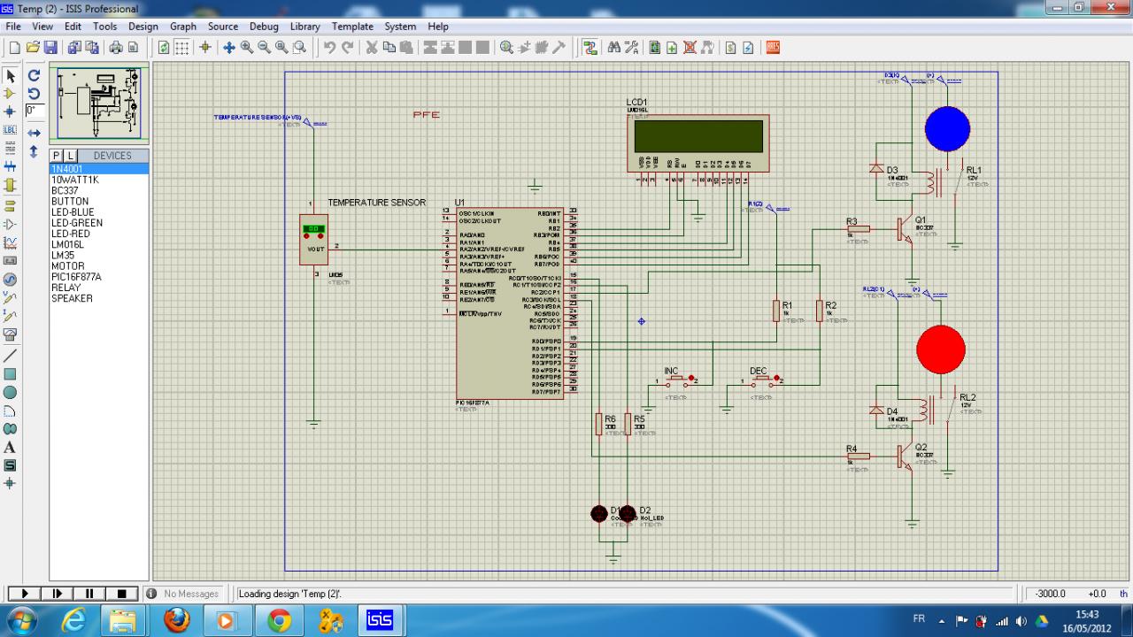Click the Print toolbar icon

coord(117,48)
